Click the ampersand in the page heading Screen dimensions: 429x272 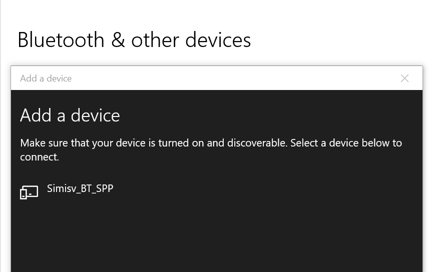[118, 40]
